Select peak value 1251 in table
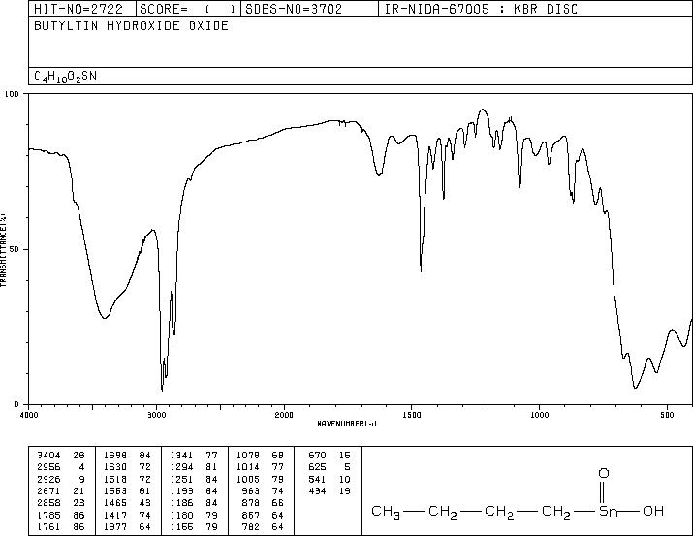This screenshot has height=536, width=693. pyautogui.click(x=182, y=479)
